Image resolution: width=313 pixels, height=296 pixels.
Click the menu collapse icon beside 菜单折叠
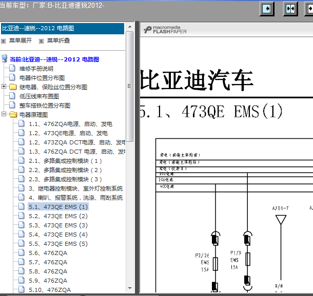point(41,41)
